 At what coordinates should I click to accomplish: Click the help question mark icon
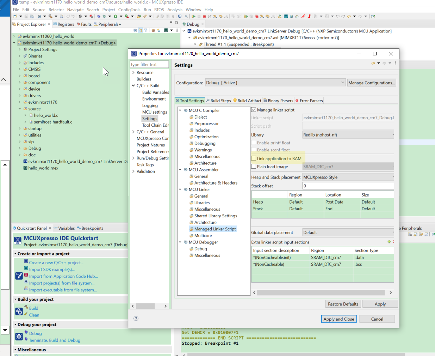click(x=136, y=319)
